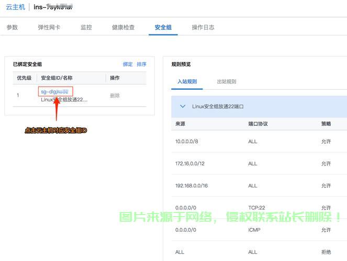Click the 0.0.0.0/0 source in the TCP:22 row
Image resolution: width=347 pixels, height=261 pixels.
(186, 208)
